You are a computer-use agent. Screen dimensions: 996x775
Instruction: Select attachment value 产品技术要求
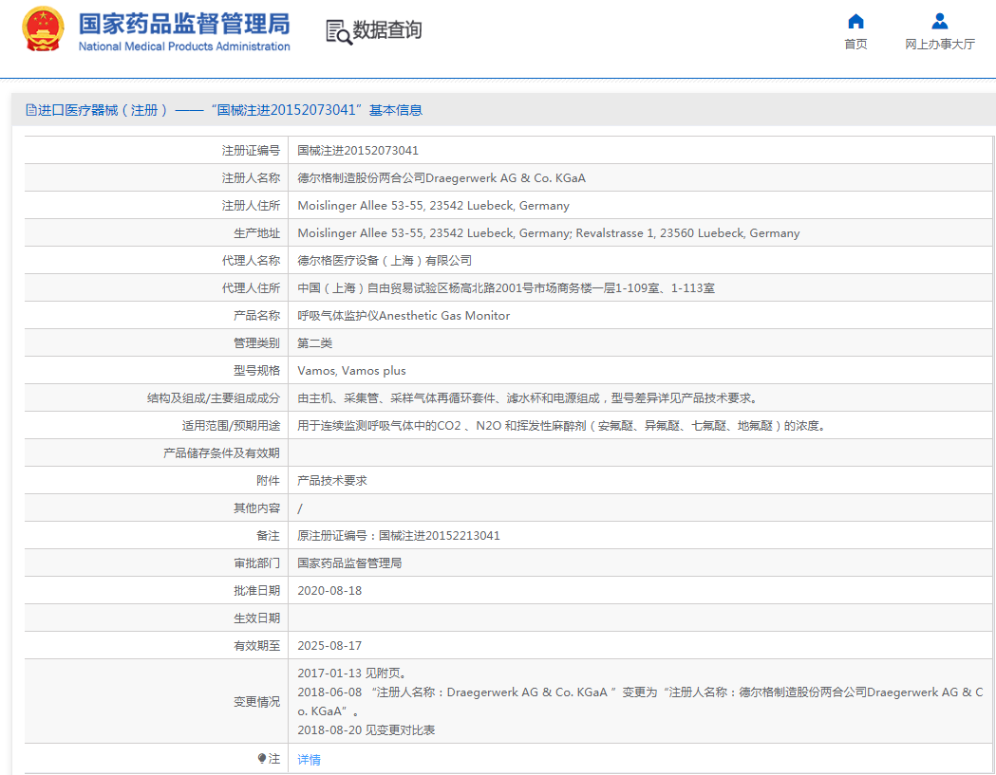click(x=332, y=481)
